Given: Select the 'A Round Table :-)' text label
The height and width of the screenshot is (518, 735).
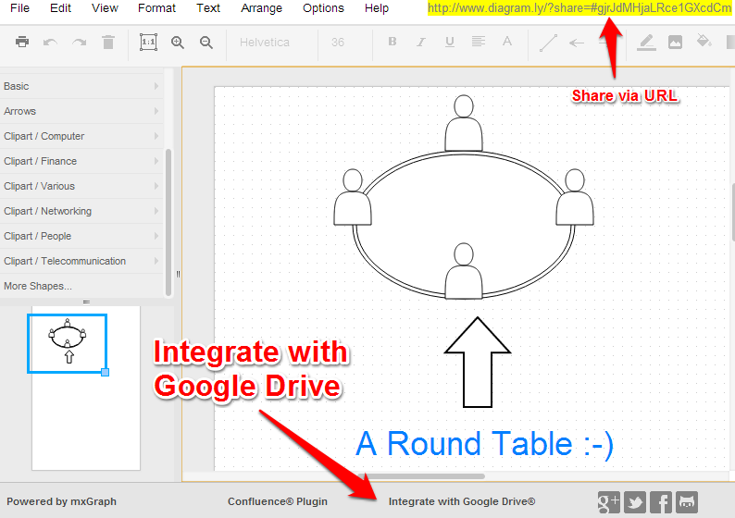Looking at the screenshot, I should 484,444.
